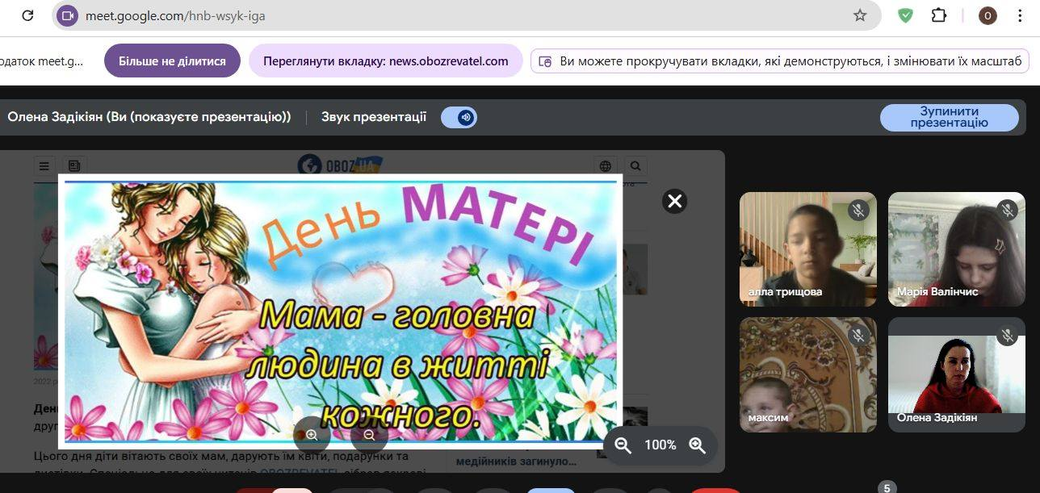Click the 100% zoom level readout
This screenshot has width=1040, height=493.
point(660,445)
